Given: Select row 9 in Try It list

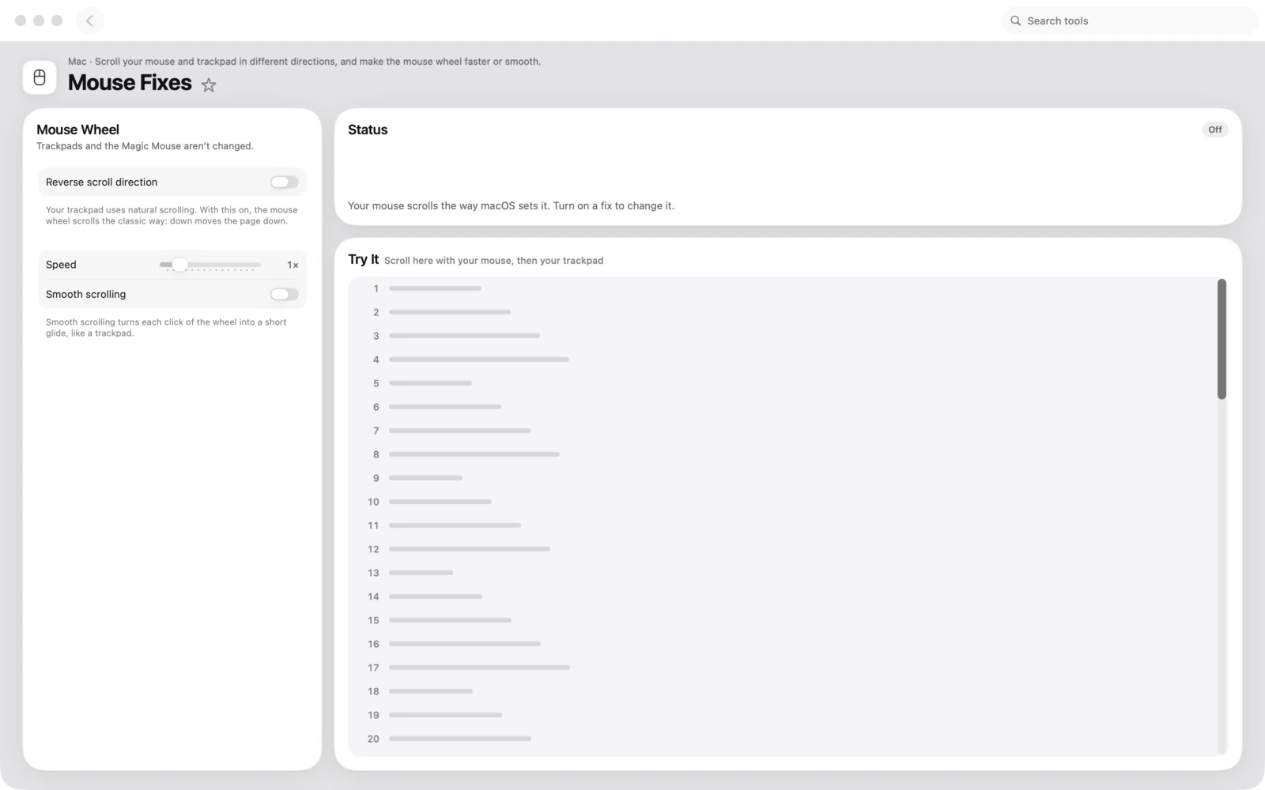Looking at the screenshot, I should 783,478.
